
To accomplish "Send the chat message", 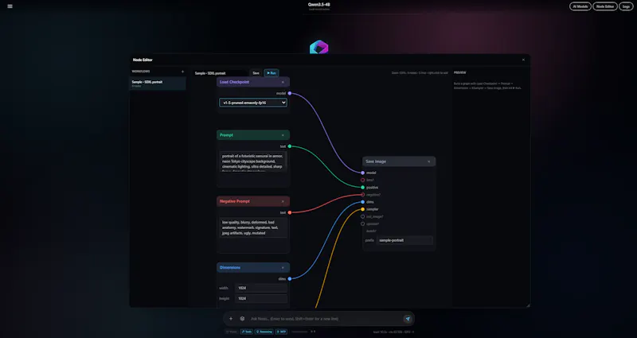I will (x=408, y=319).
